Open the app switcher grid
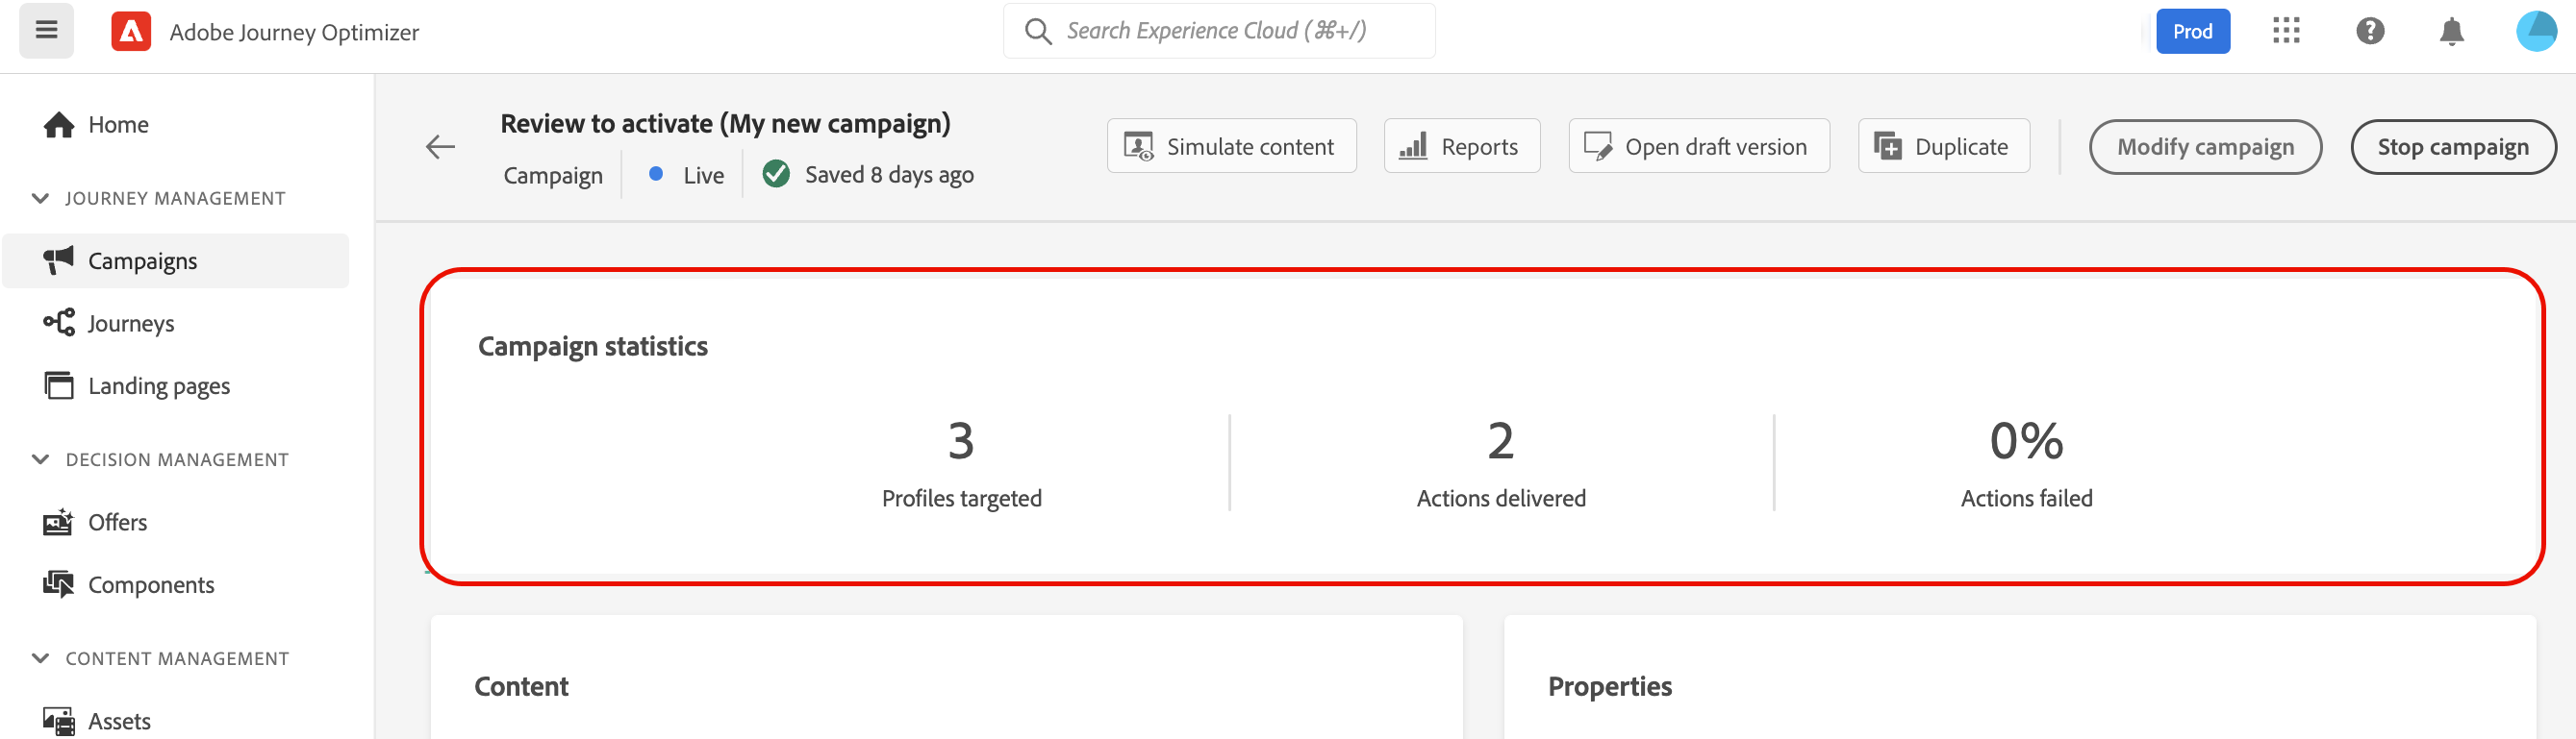Viewport: 2576px width, 739px height. [x=2285, y=31]
